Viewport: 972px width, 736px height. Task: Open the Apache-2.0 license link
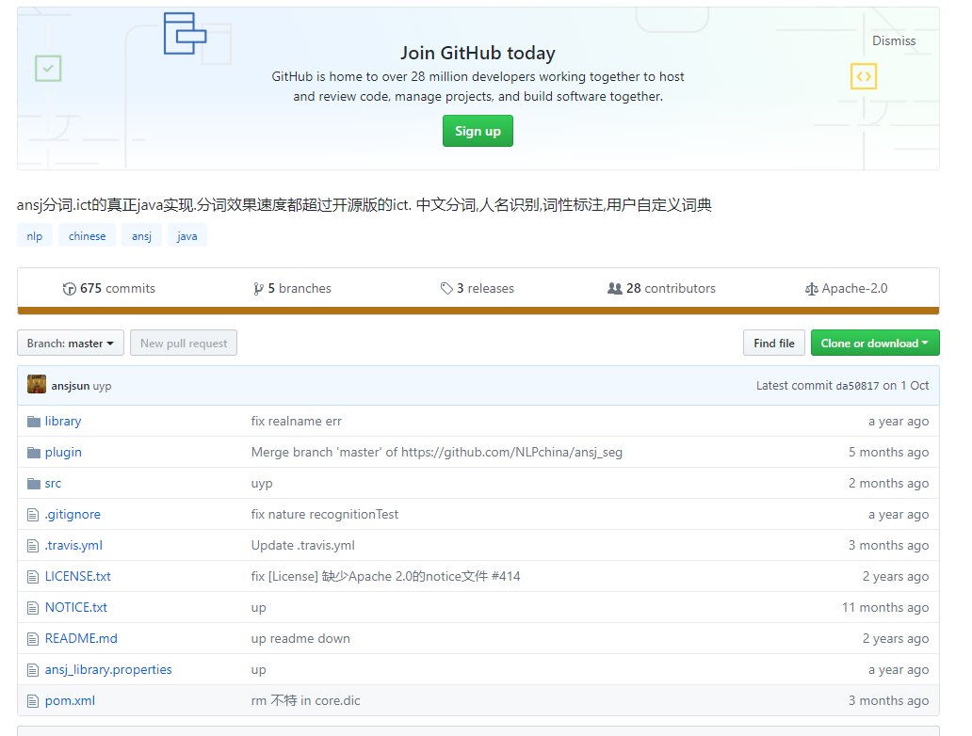tap(846, 289)
